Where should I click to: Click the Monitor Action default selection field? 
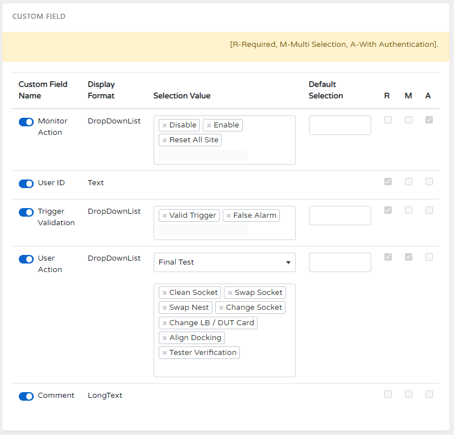point(340,125)
